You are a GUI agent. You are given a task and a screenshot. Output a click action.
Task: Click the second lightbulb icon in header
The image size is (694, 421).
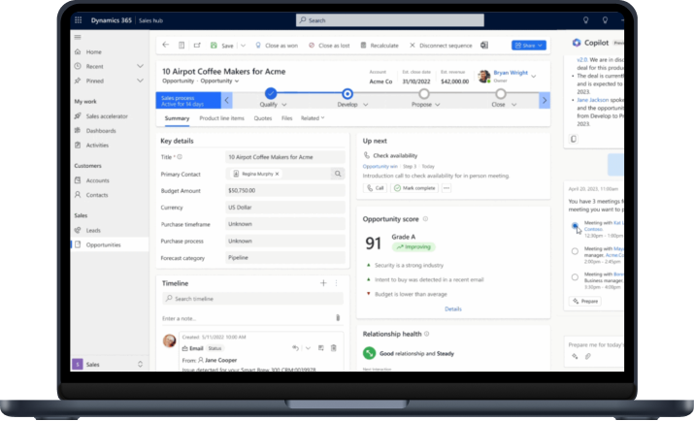pos(605,20)
